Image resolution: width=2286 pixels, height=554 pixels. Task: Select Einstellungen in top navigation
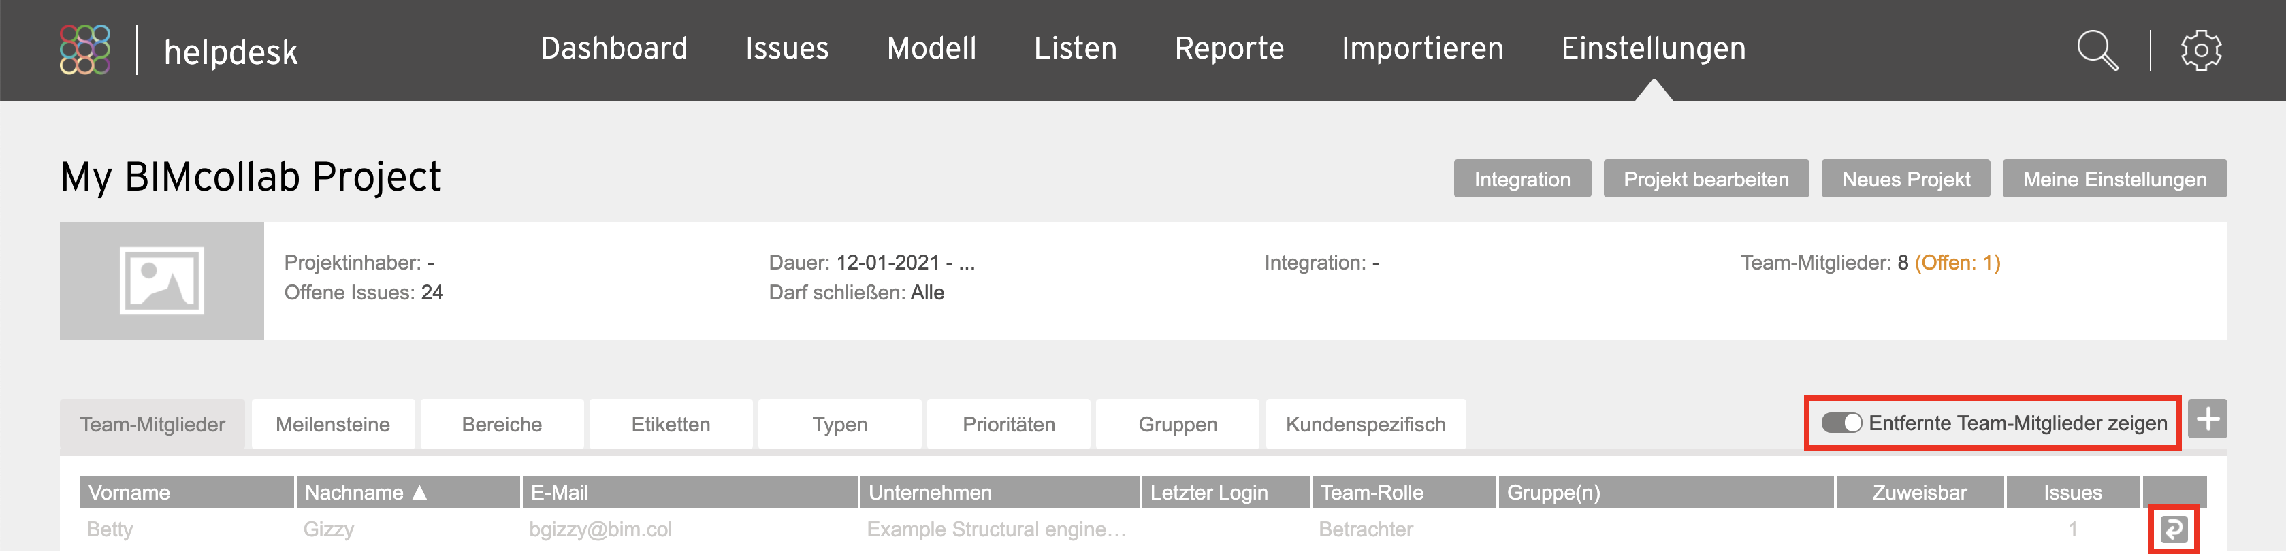(x=1654, y=48)
